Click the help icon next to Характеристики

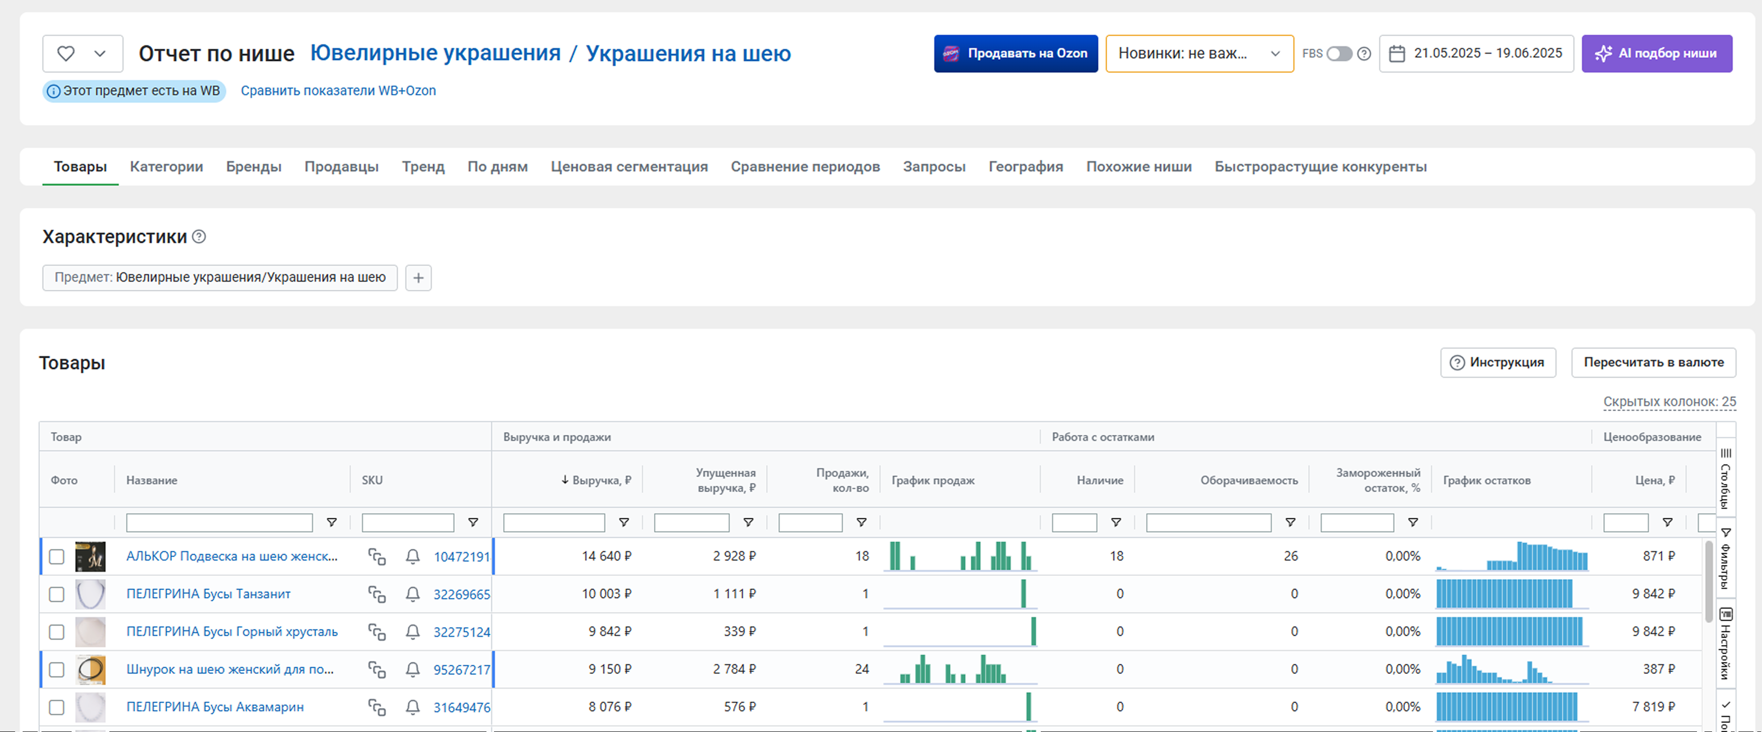pyautogui.click(x=198, y=236)
